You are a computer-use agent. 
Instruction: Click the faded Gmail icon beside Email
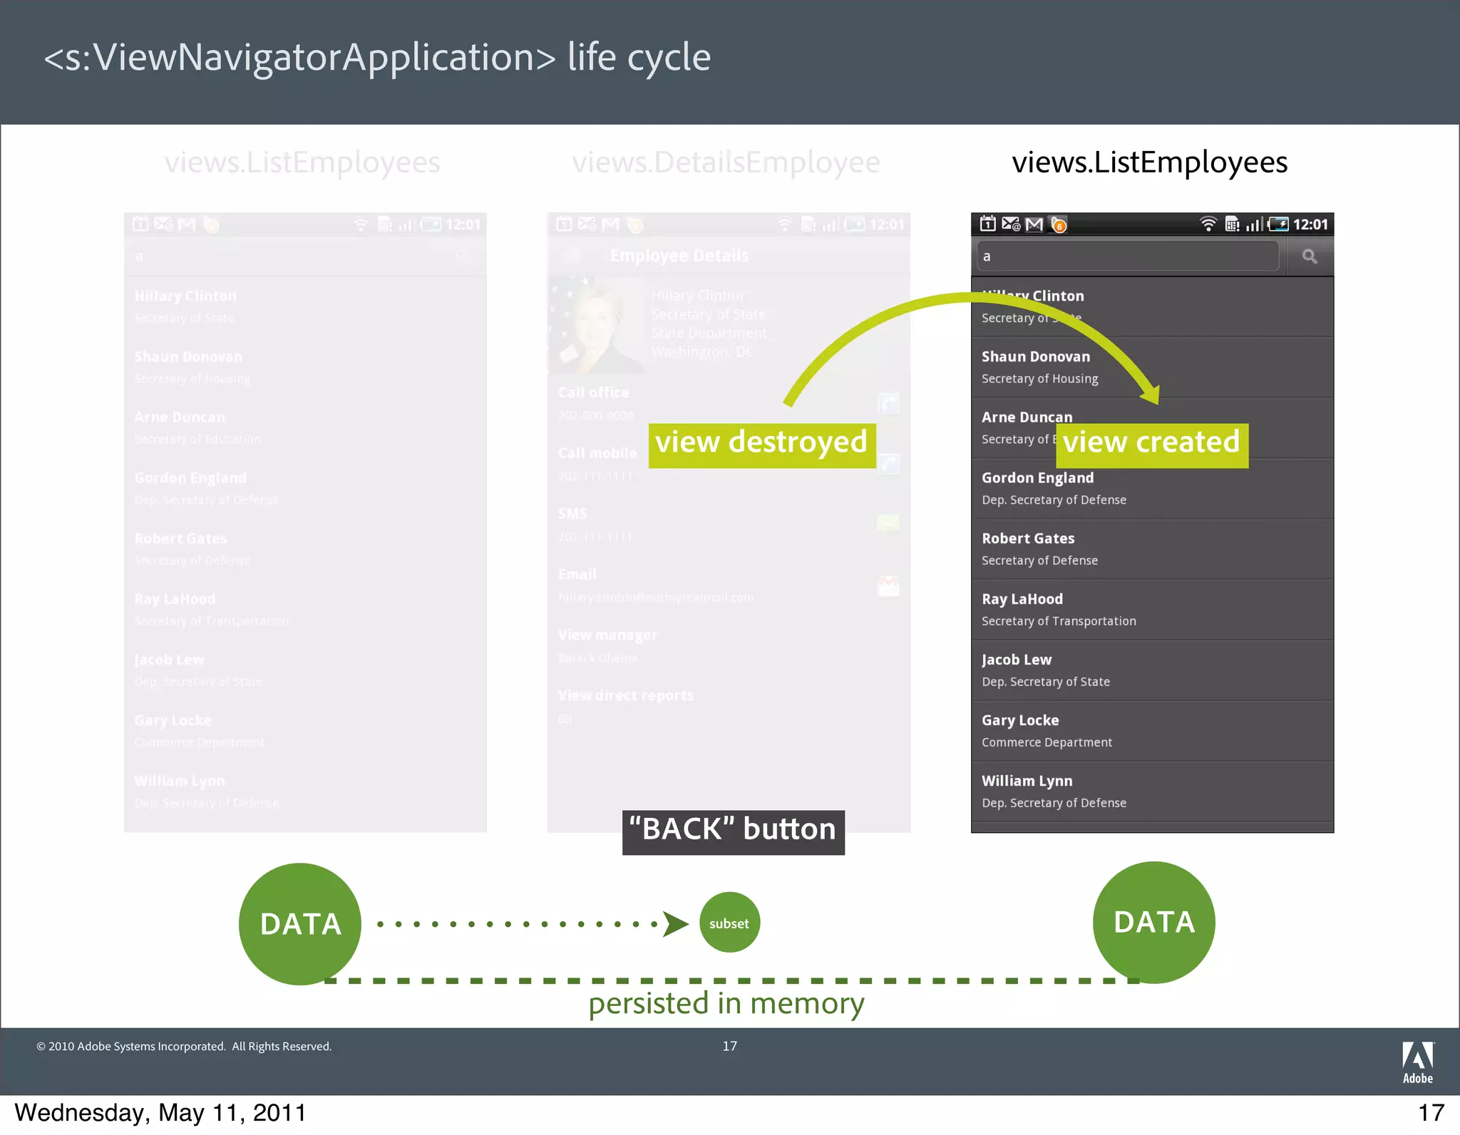(888, 586)
